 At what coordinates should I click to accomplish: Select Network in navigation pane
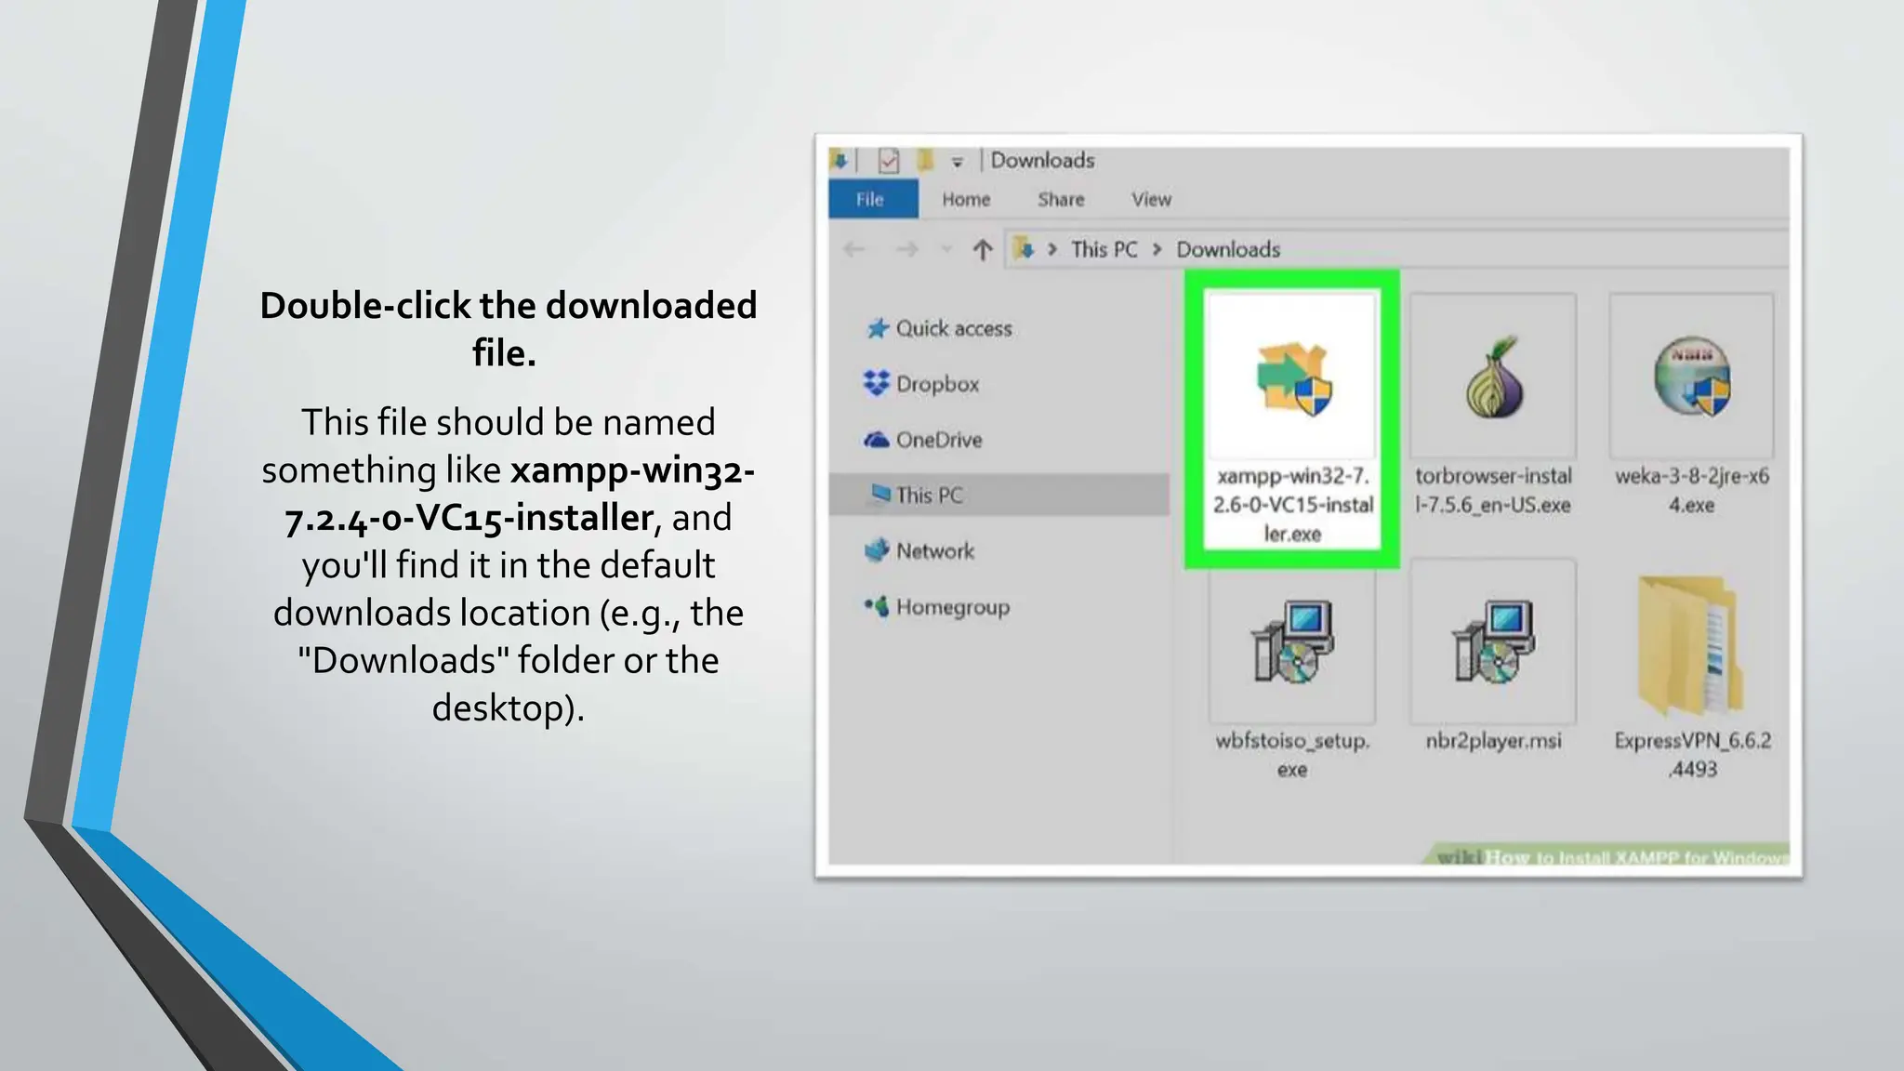(935, 551)
